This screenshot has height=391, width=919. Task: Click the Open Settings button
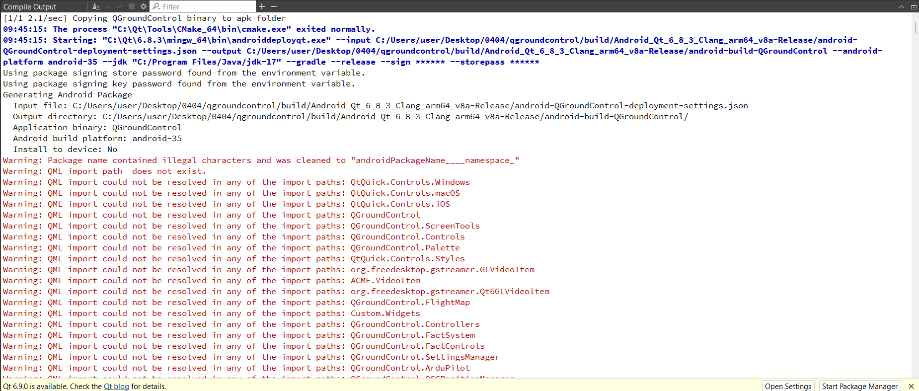click(x=788, y=386)
